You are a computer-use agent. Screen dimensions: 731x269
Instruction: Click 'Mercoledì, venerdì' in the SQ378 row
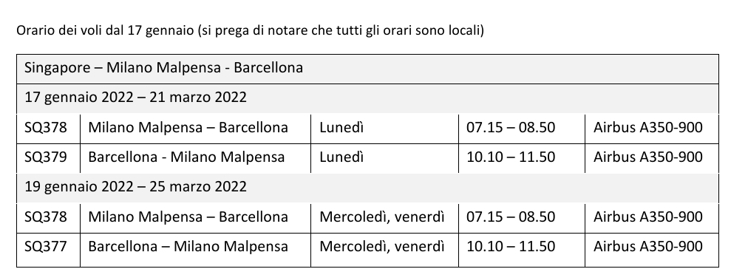(x=382, y=217)
